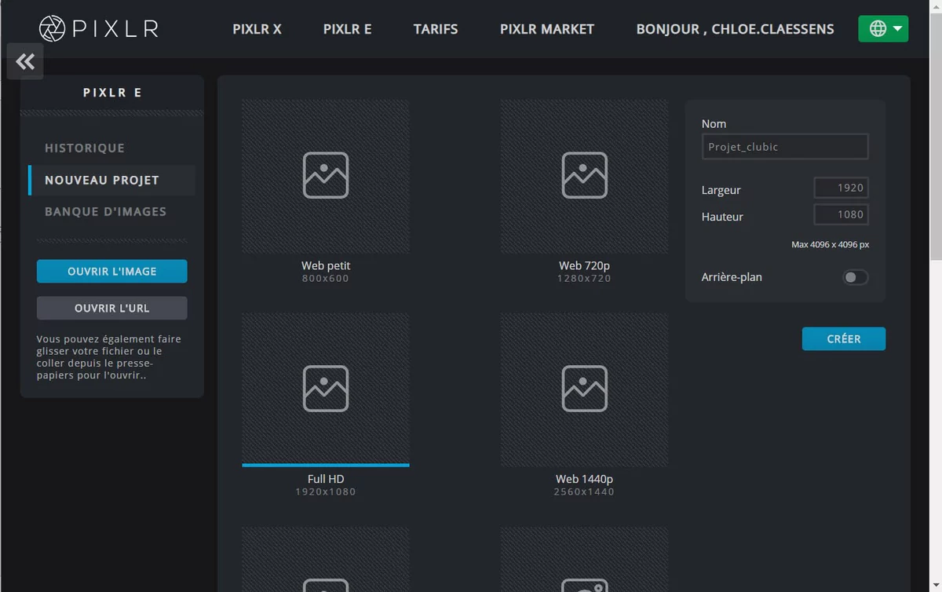
Task: Click the 2560x1440 dimensions text
Action: 585,492
